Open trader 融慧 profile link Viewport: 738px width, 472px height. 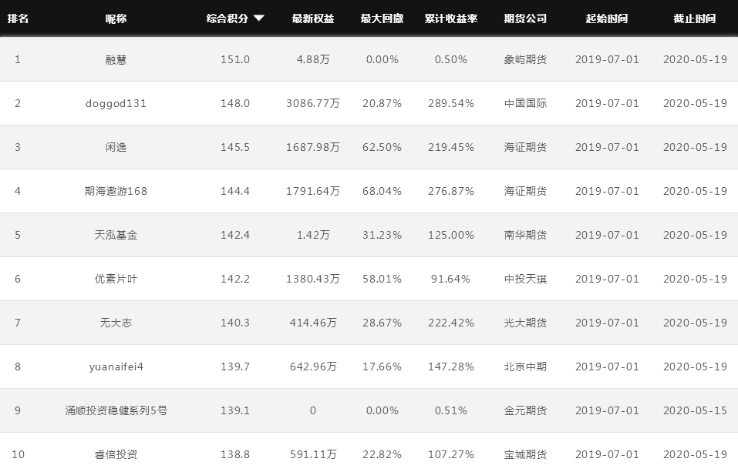(x=116, y=59)
